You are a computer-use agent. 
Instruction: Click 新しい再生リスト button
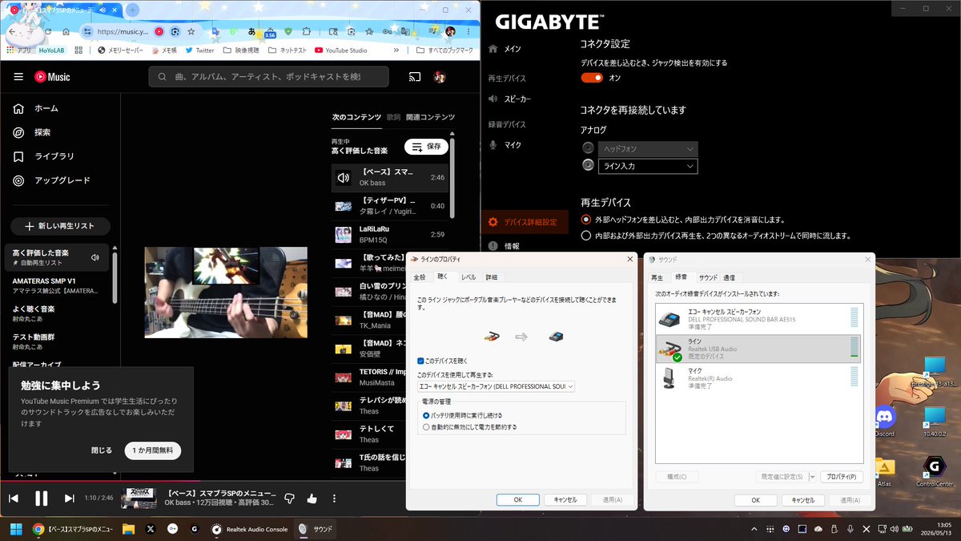[x=61, y=227]
